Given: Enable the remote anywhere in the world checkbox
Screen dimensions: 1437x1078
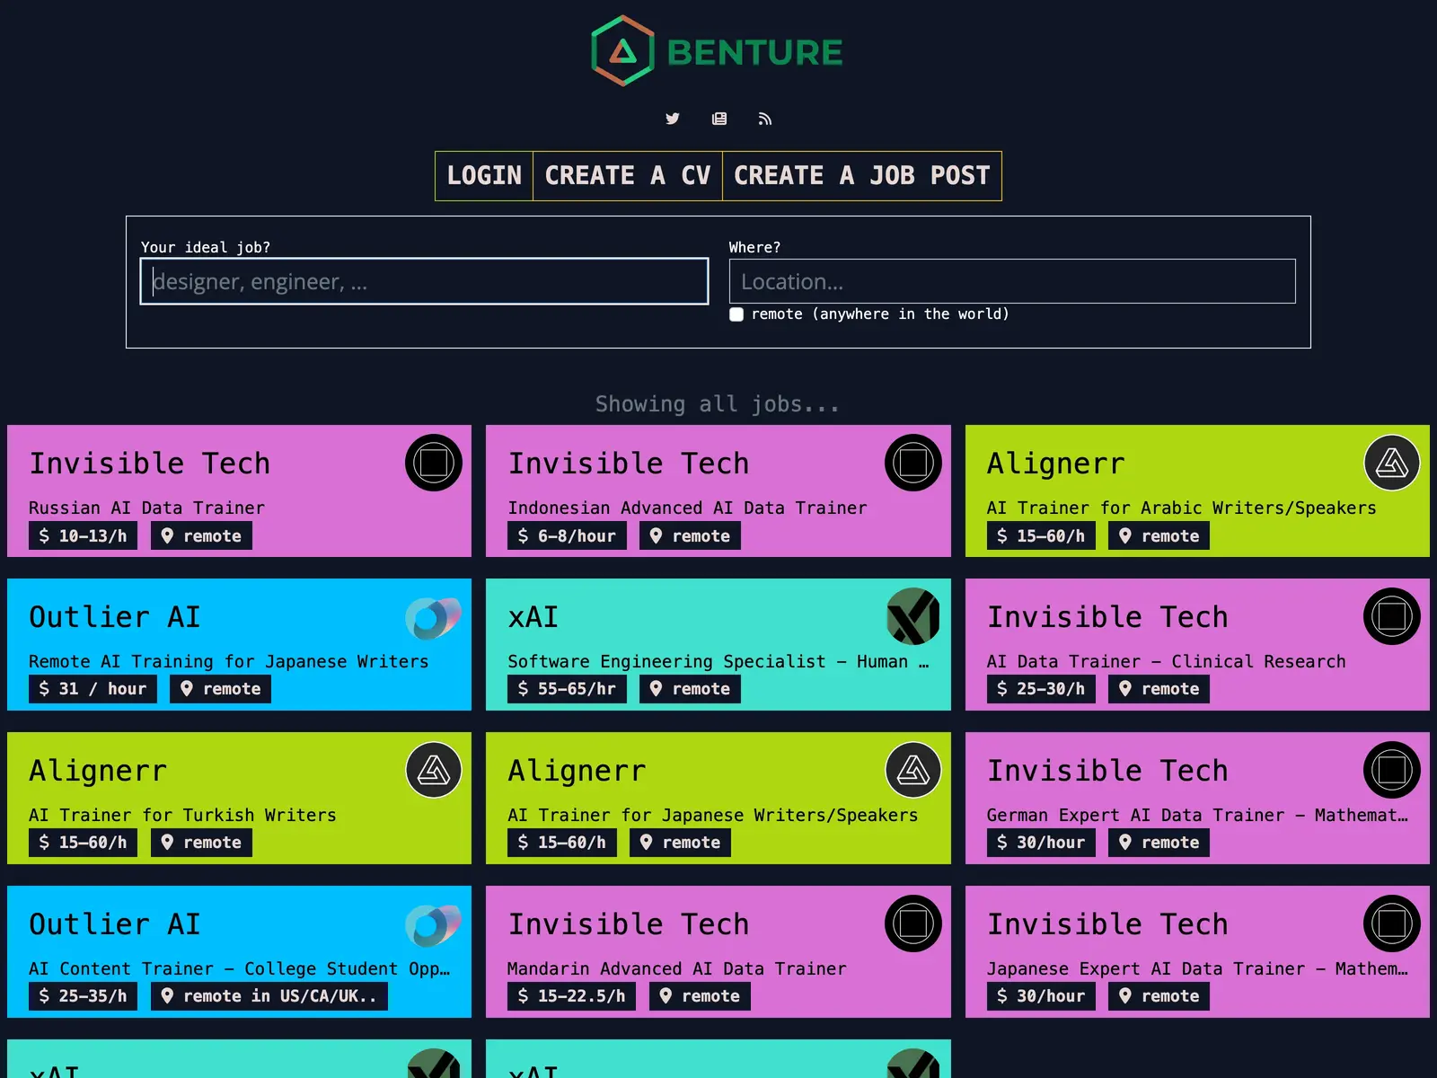Looking at the screenshot, I should click(736, 314).
